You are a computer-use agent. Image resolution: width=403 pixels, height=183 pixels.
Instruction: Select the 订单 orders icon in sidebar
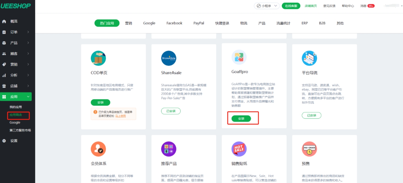[4, 32]
